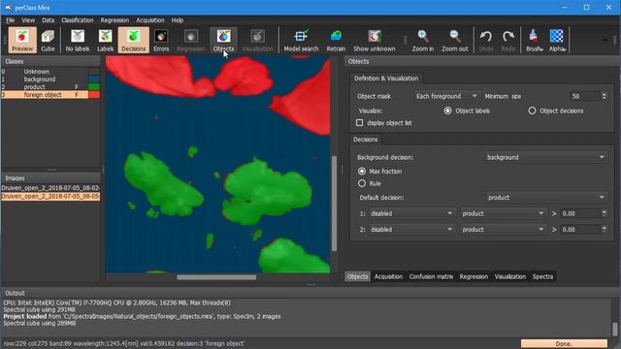
Task: Click Minimum size value field
Action: 585,96
